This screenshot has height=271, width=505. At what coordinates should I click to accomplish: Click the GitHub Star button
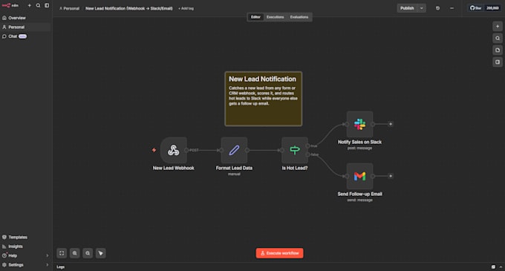(476, 8)
